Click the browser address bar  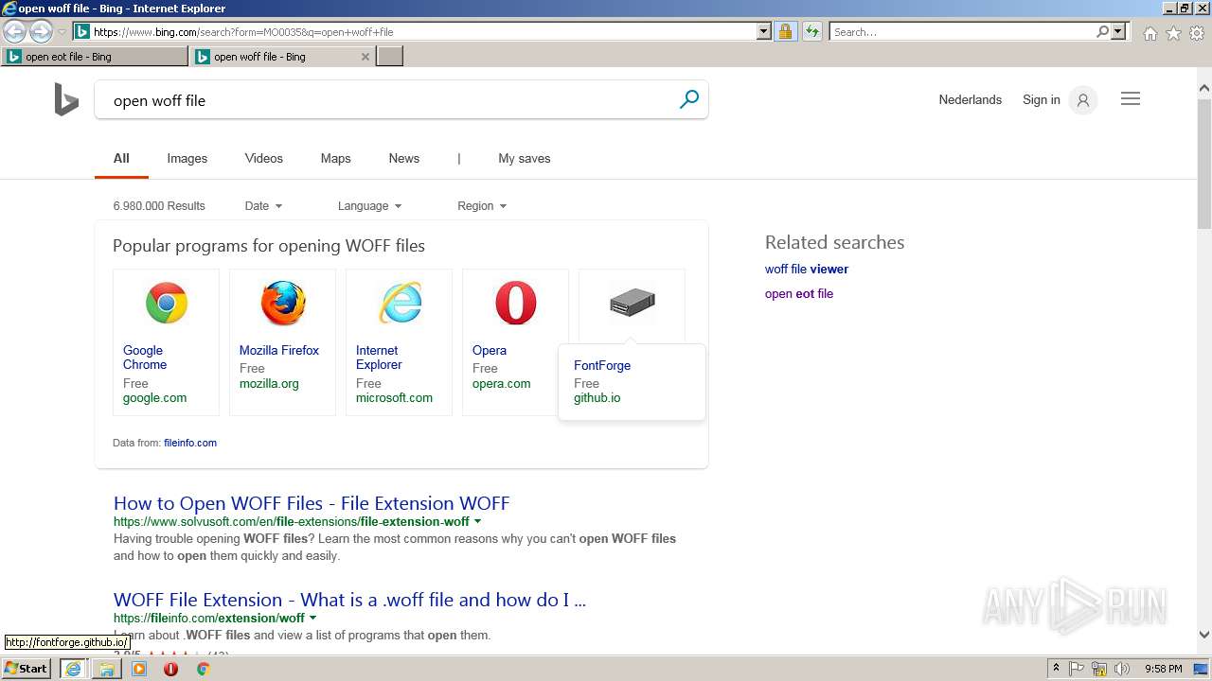(421, 31)
